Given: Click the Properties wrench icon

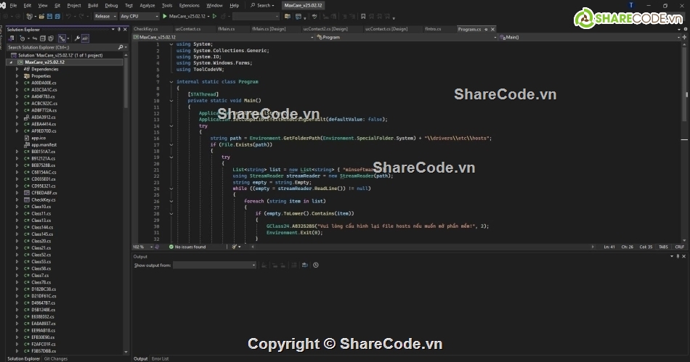Looking at the screenshot, I should pos(77,38).
